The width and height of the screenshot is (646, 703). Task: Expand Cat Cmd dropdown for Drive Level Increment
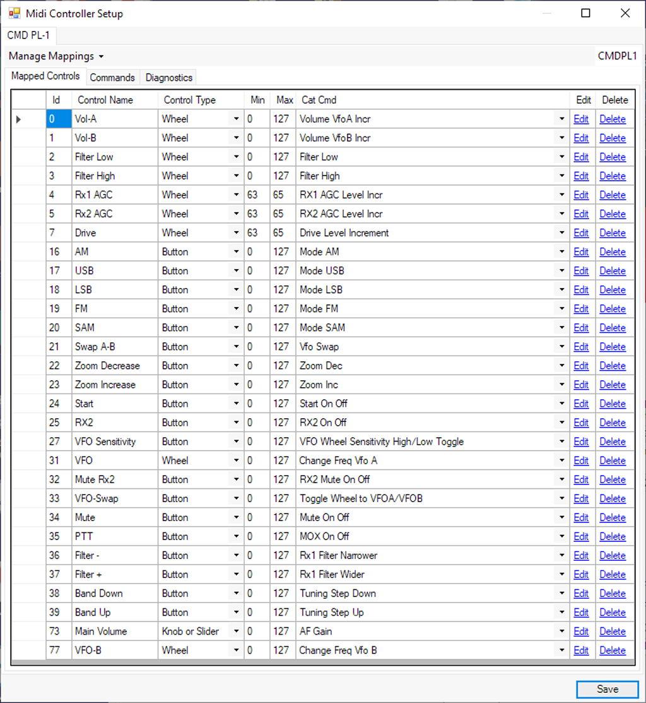coord(561,233)
